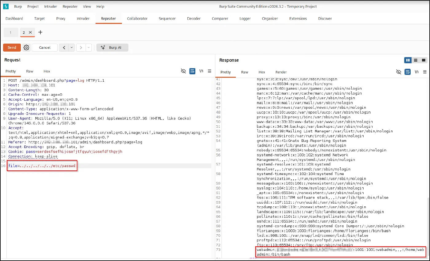Open the Help menu
Viewport: 430px width, 261px height.
click(x=100, y=6)
